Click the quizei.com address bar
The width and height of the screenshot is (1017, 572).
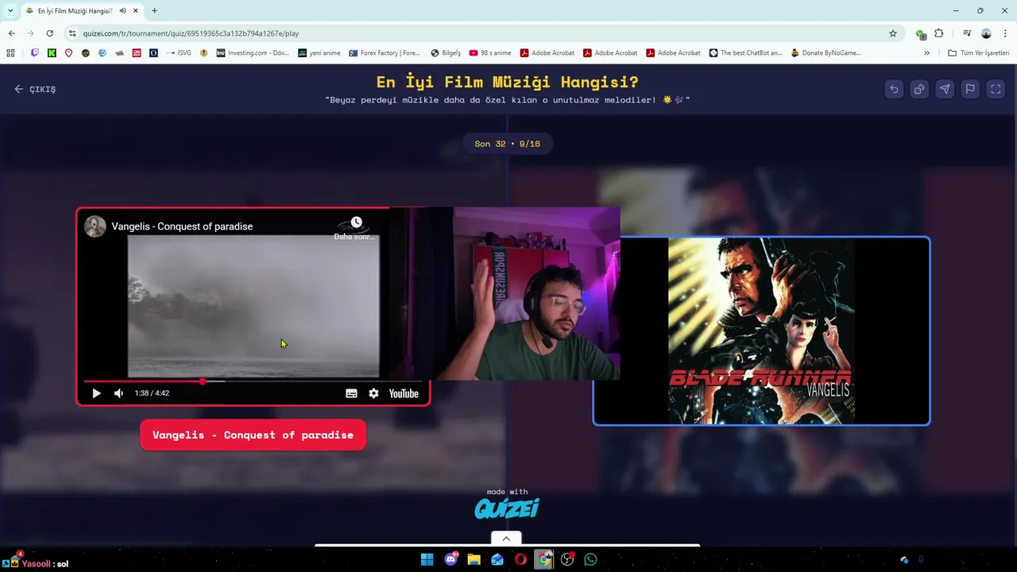point(477,33)
